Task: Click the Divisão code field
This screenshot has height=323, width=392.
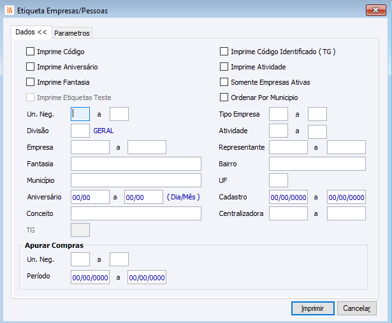Action: tap(80, 131)
